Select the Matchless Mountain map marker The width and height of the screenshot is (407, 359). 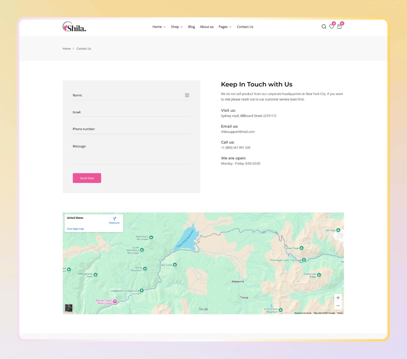[151, 237]
